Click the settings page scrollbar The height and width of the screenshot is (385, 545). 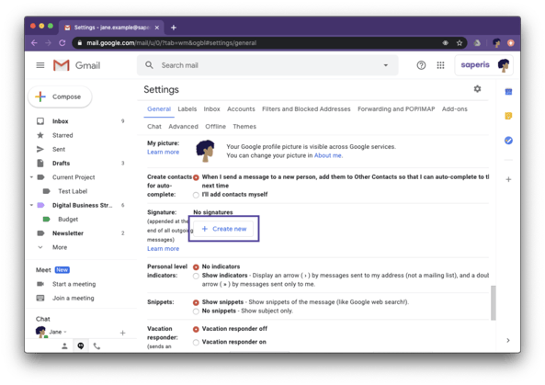tap(493, 302)
